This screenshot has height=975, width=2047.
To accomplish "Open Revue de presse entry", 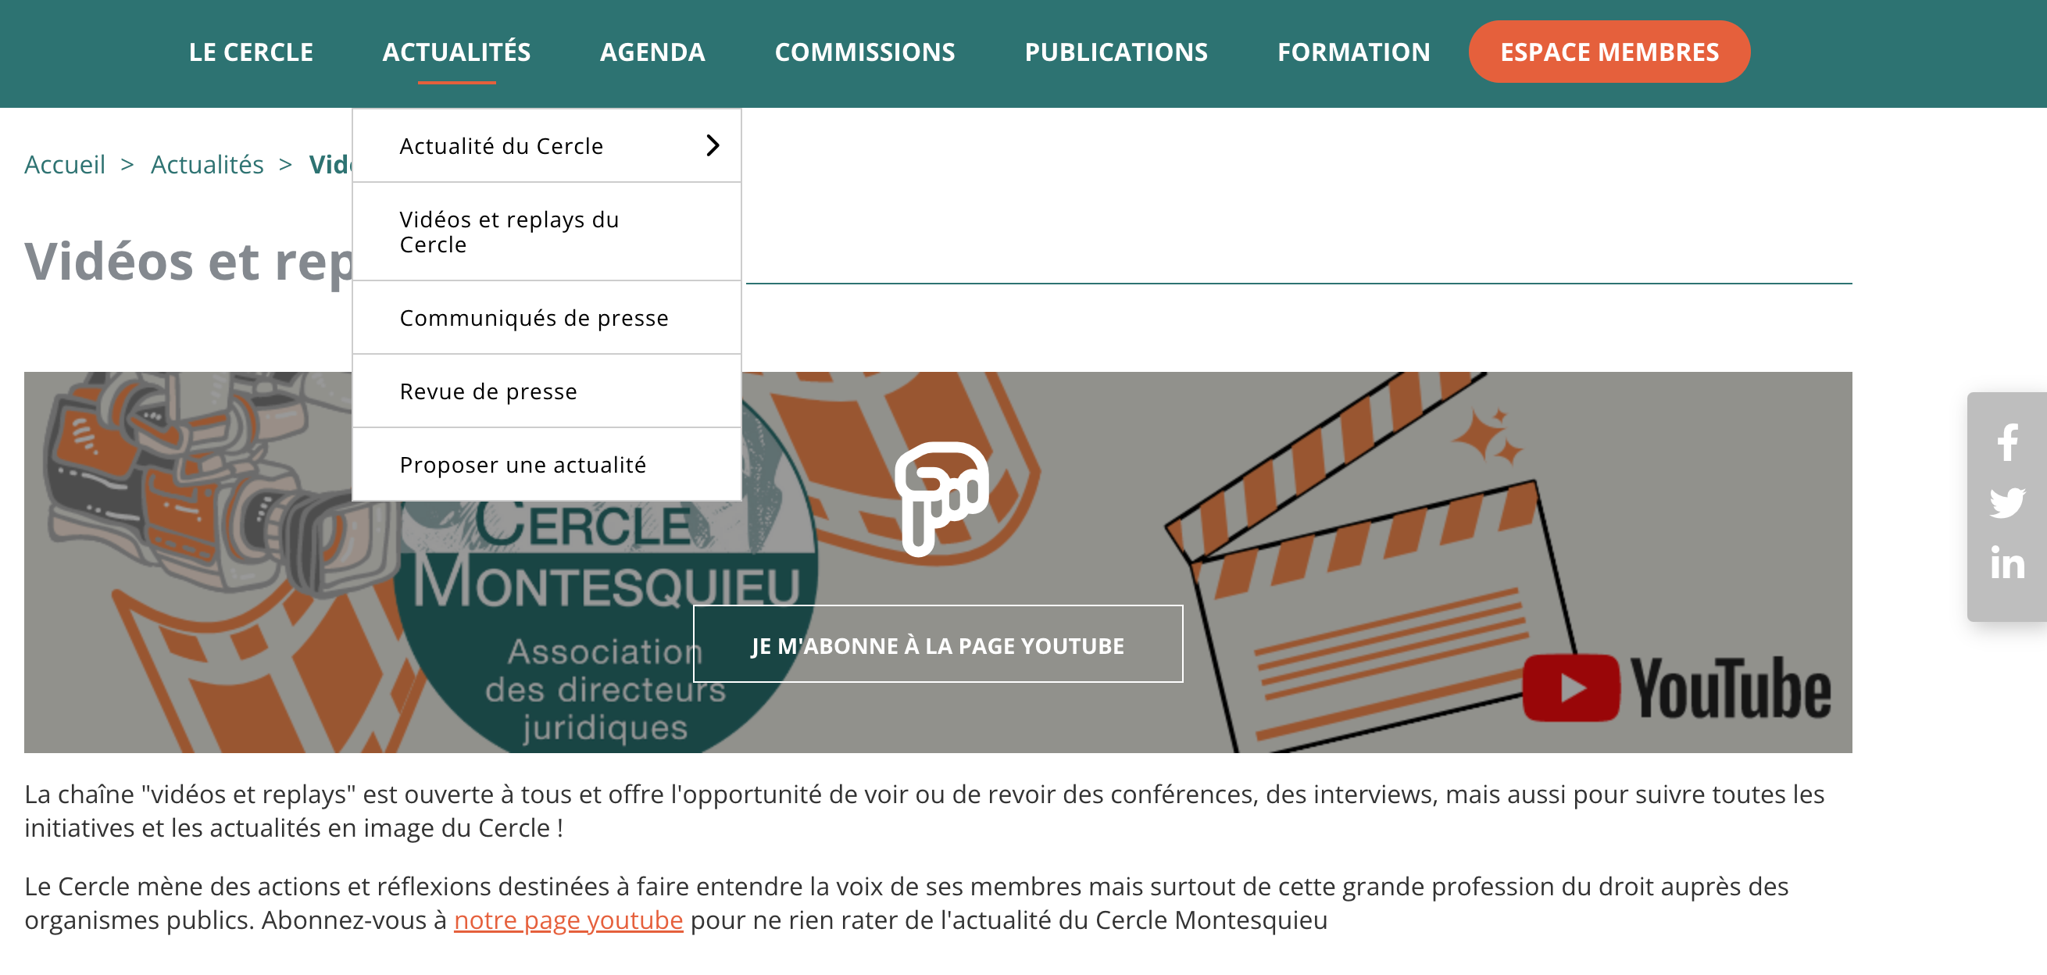I will (547, 391).
